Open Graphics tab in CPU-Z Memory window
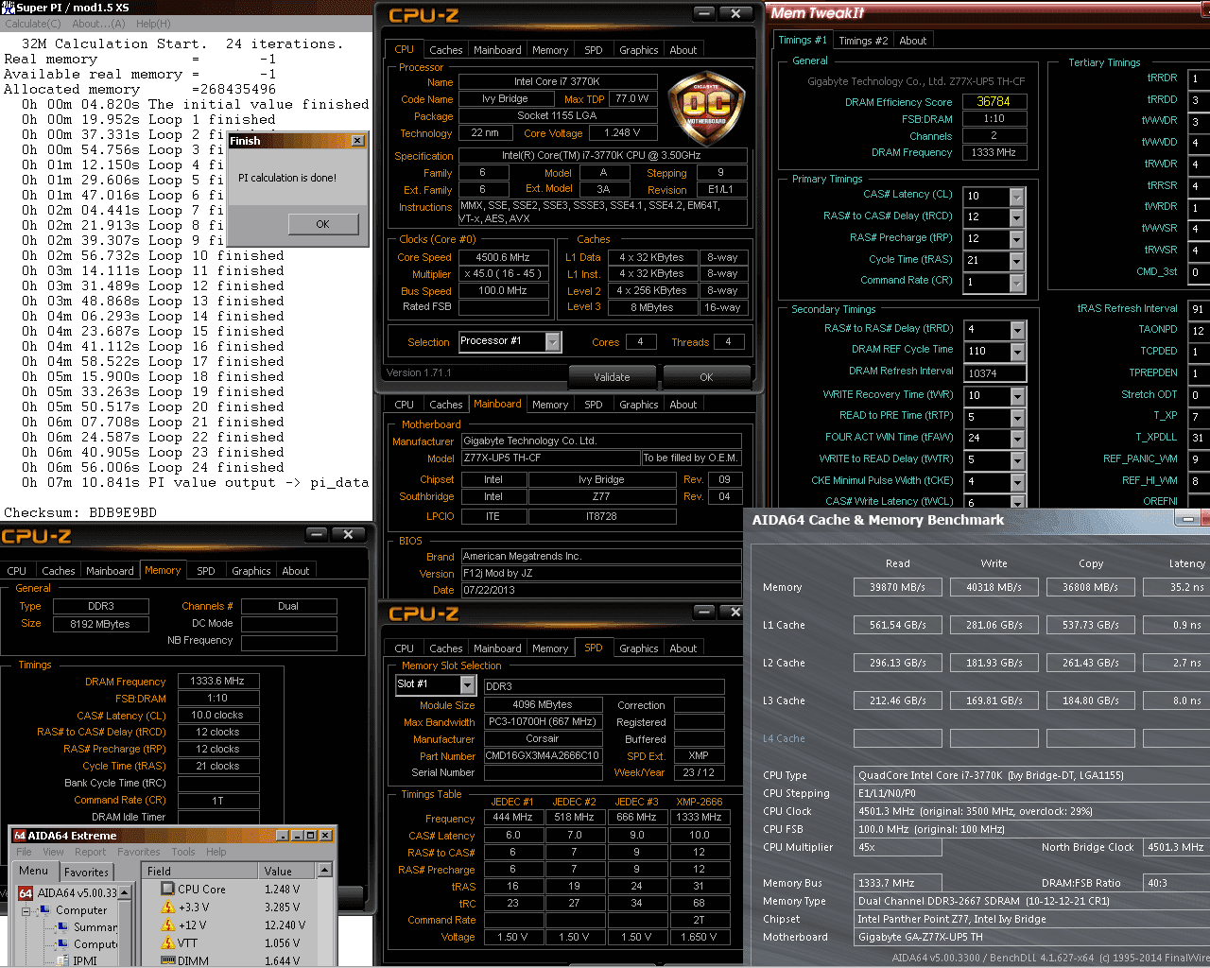This screenshot has height=968, width=1210. coord(251,571)
